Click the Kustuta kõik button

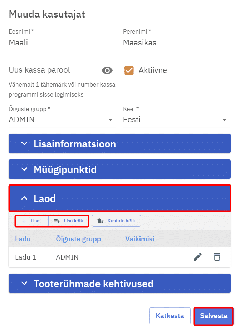coord(116,221)
